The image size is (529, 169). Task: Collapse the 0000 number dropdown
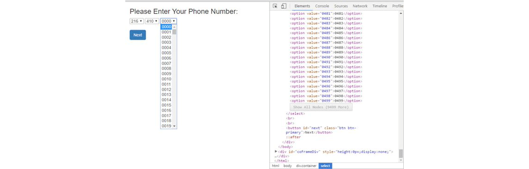(x=168, y=21)
